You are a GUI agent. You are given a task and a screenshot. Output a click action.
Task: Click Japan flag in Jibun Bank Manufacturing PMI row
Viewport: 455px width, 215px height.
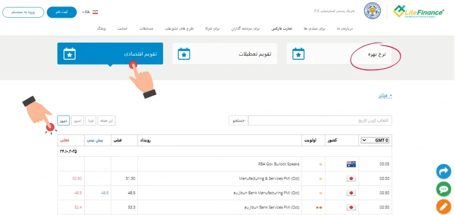(351, 193)
